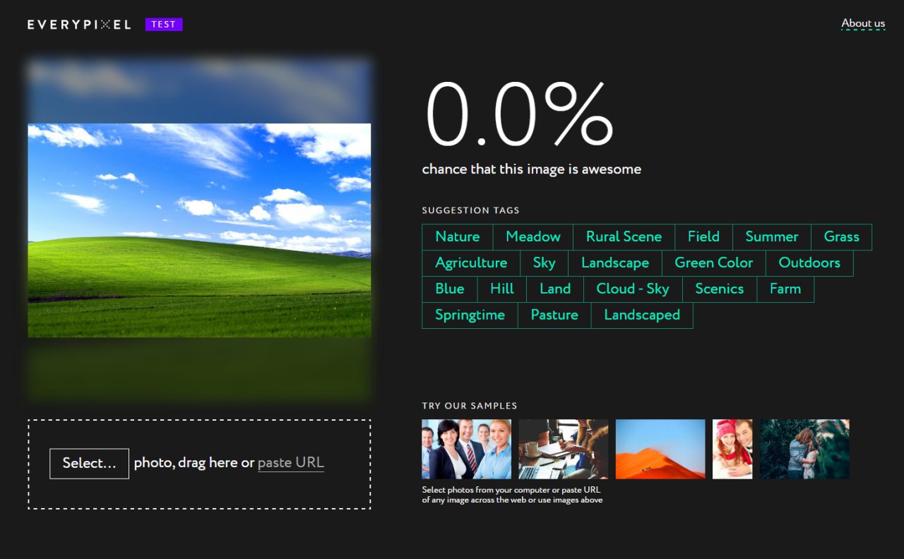Select the Scenics tag

[720, 289]
